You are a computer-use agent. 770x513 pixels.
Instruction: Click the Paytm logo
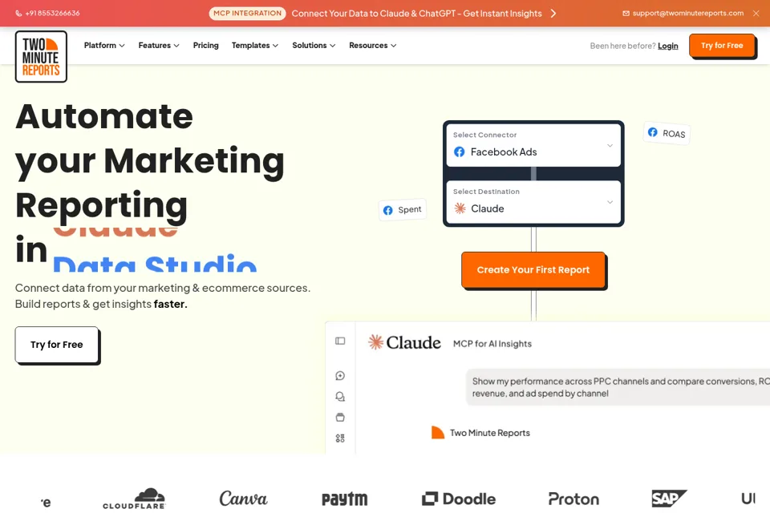[344, 499]
